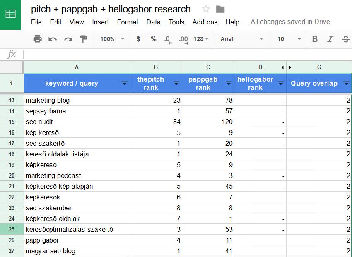Image resolution: width=352 pixels, height=257 pixels.
Task: Select column G header
Action: click(x=319, y=67)
